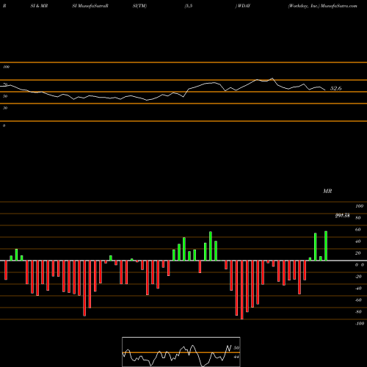Screen dimensions: 367x367
Task: Select the last green MR bar on right
Action: coord(326,246)
